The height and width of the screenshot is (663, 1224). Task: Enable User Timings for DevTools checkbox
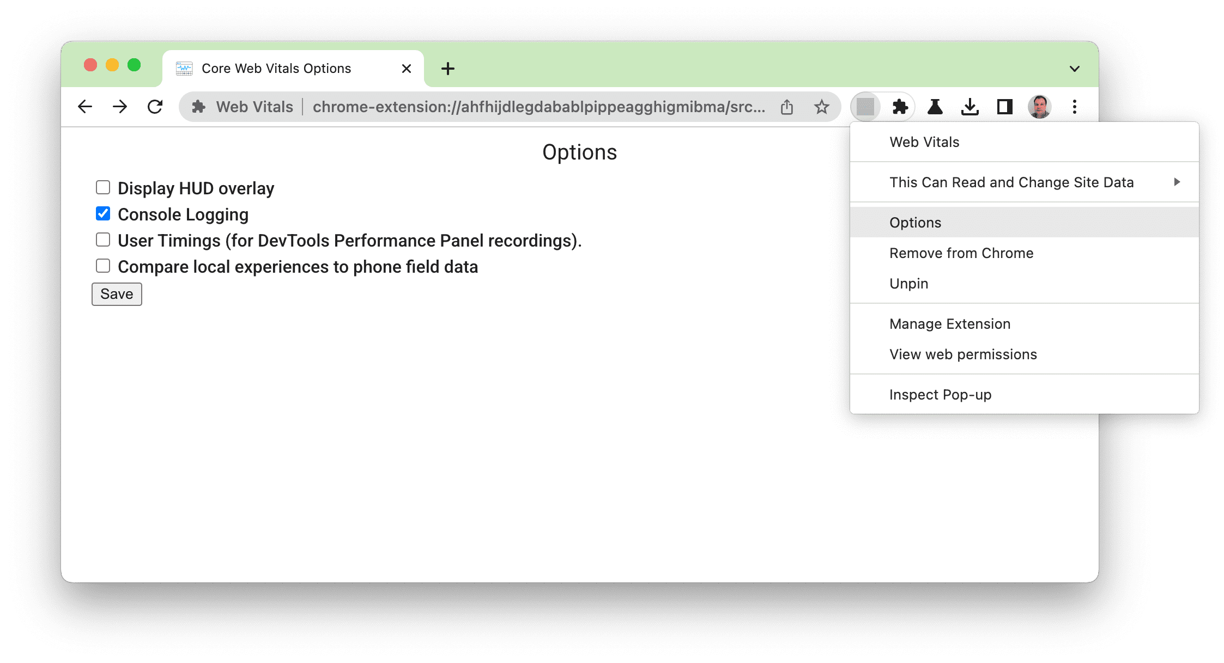[104, 240]
